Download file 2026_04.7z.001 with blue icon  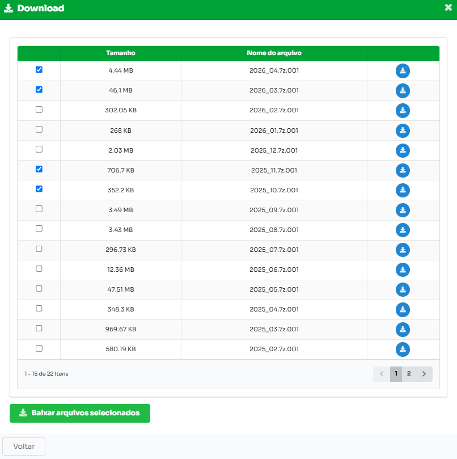point(403,71)
